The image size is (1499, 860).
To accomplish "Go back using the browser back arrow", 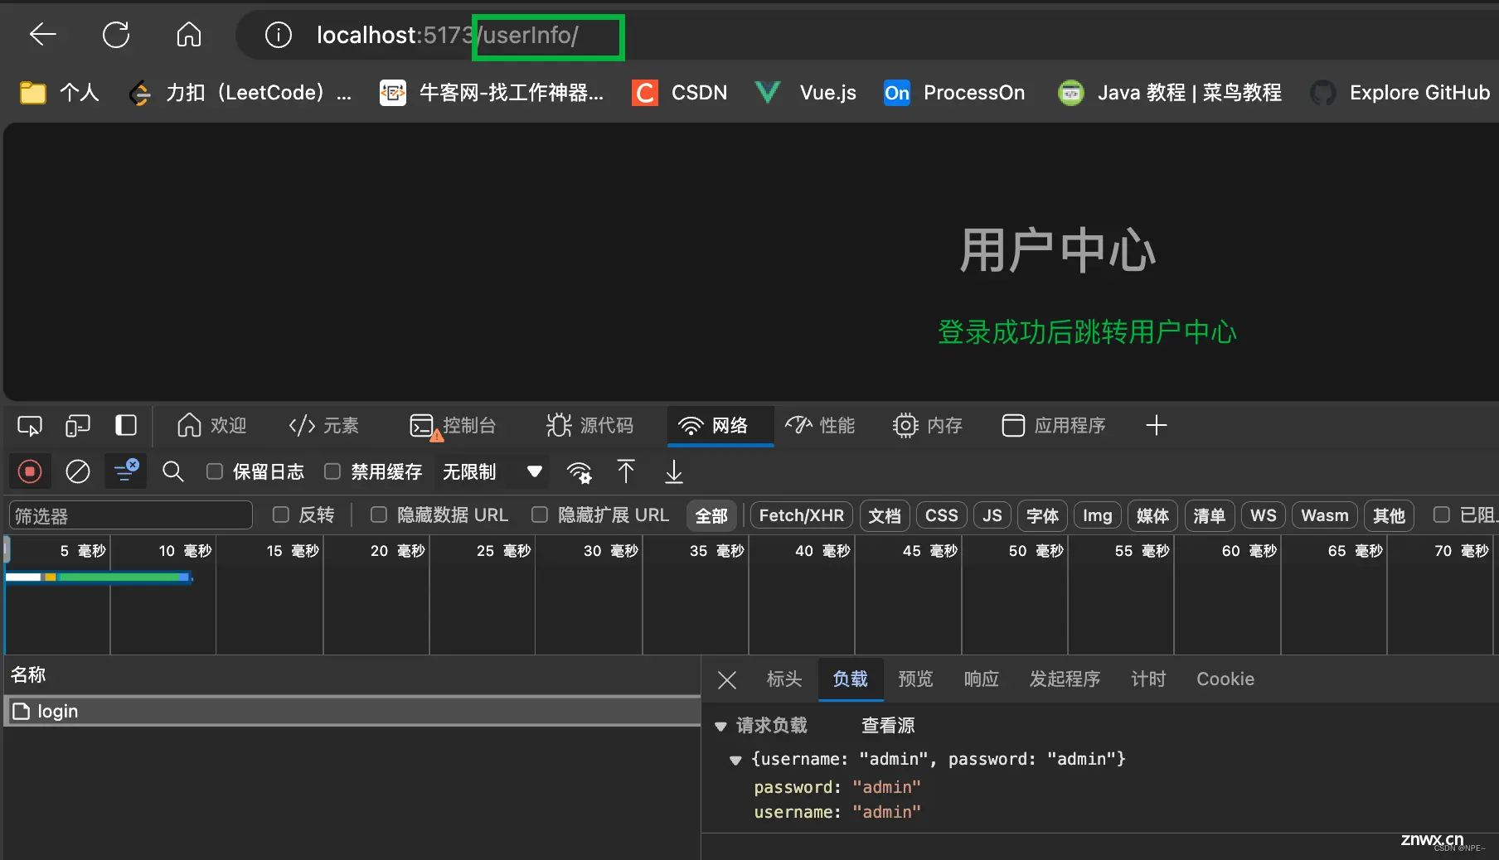I will click(x=43, y=35).
